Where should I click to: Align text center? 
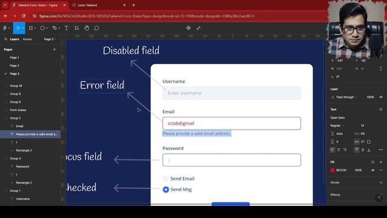click(x=339, y=150)
